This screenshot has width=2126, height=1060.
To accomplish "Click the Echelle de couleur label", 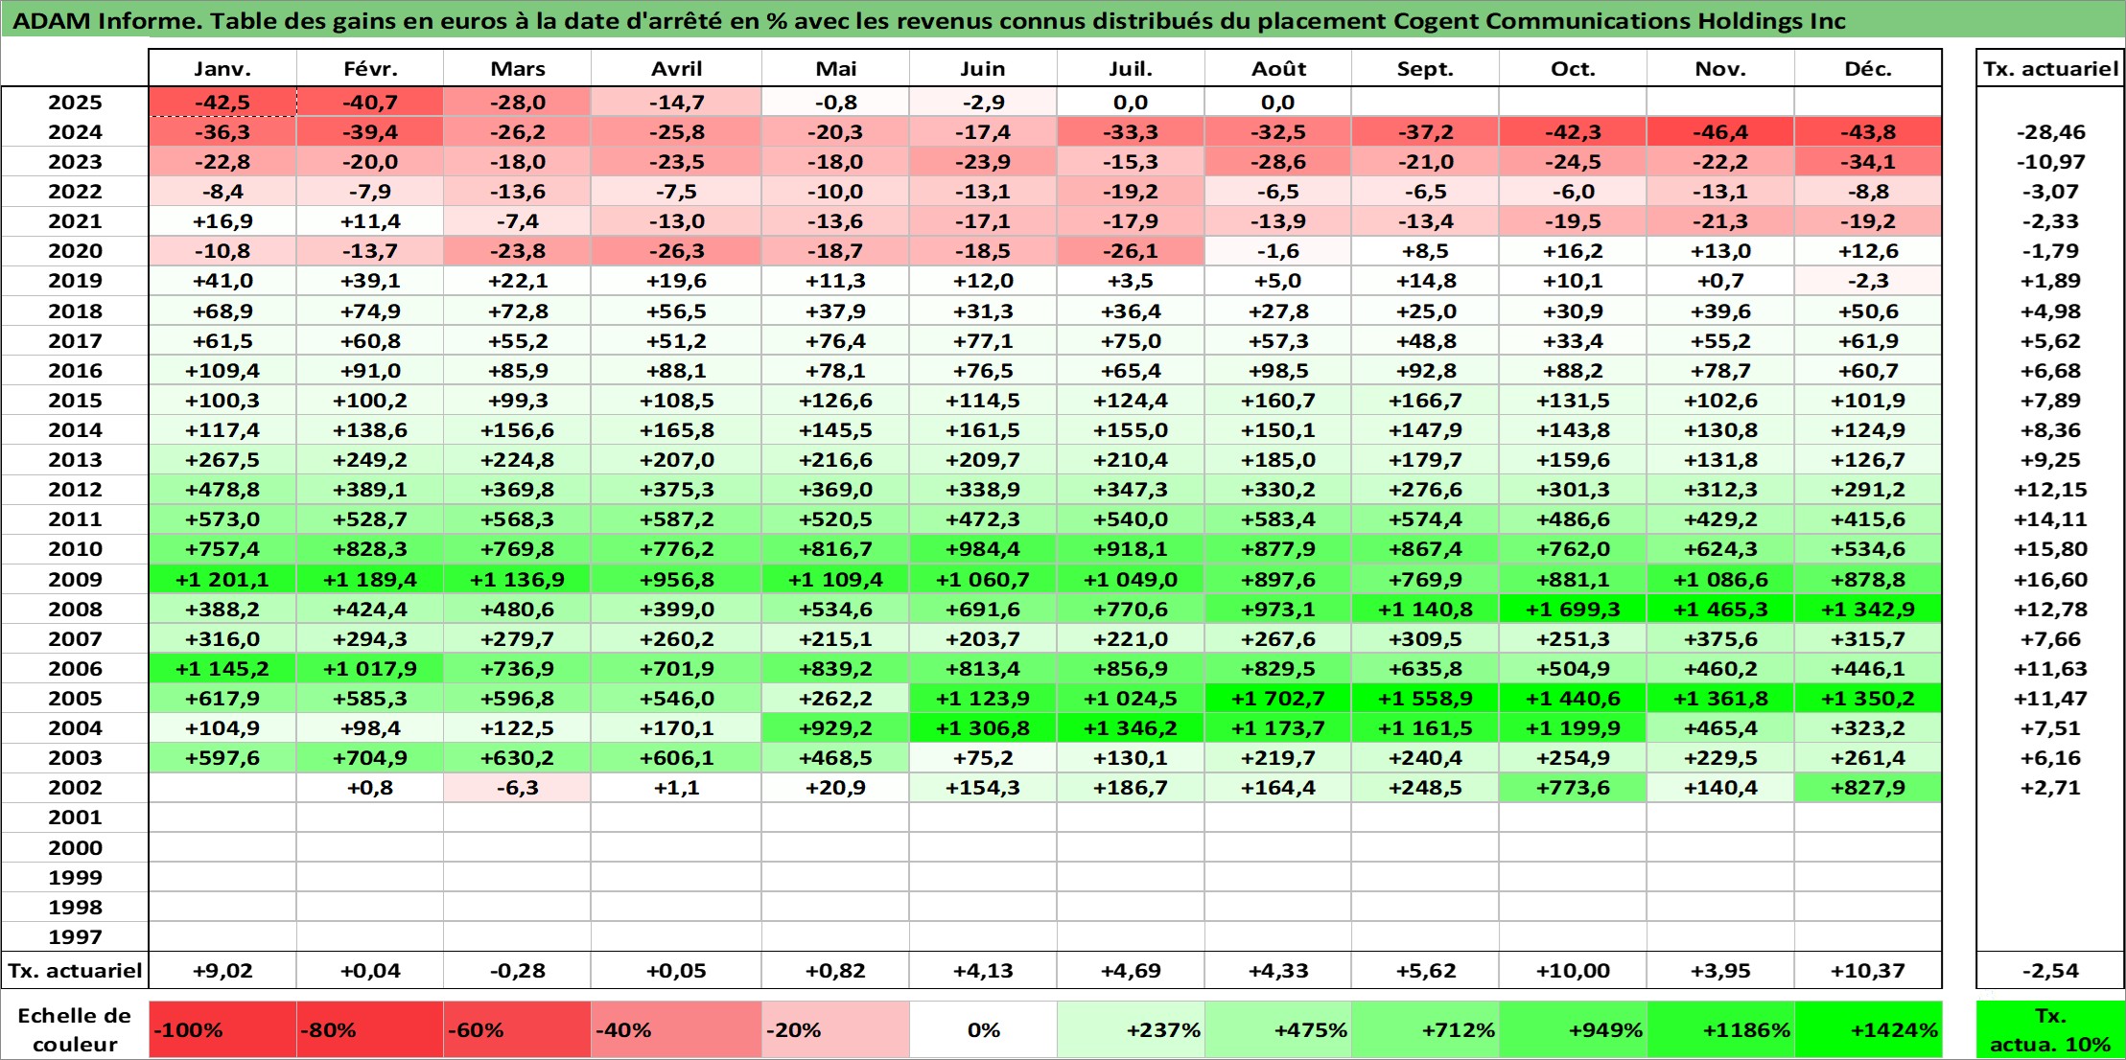I will point(75,1030).
